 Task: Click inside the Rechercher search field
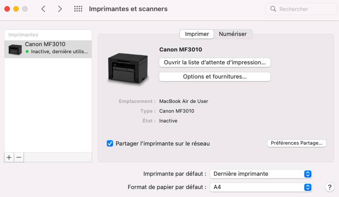click(x=303, y=9)
